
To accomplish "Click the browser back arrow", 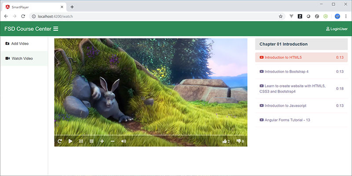I will (x=6, y=16).
